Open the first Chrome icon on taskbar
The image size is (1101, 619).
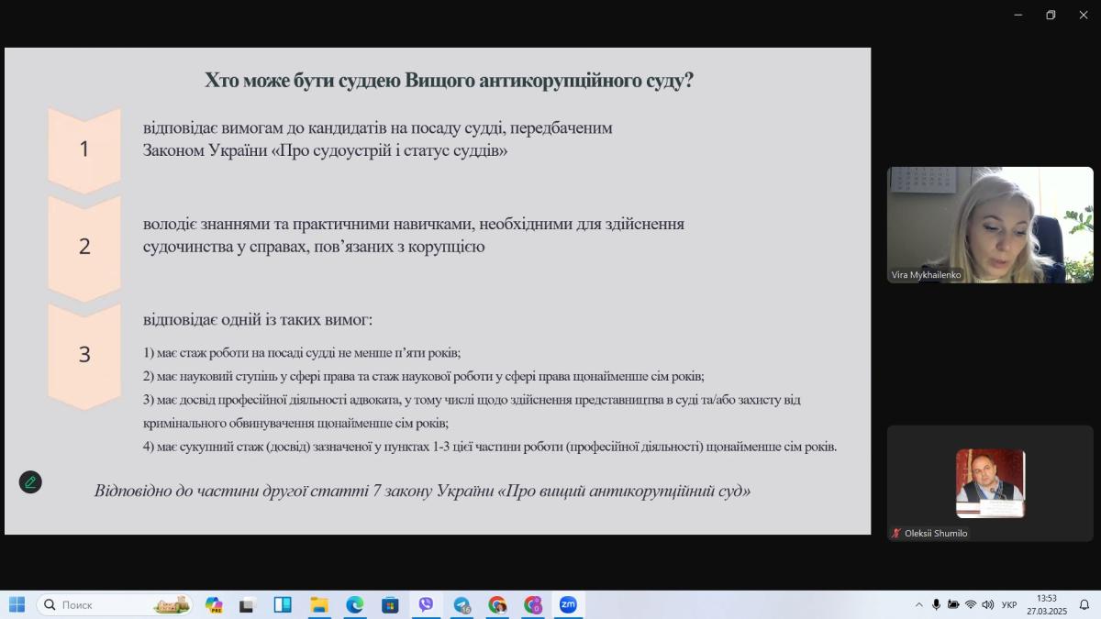[x=497, y=604]
